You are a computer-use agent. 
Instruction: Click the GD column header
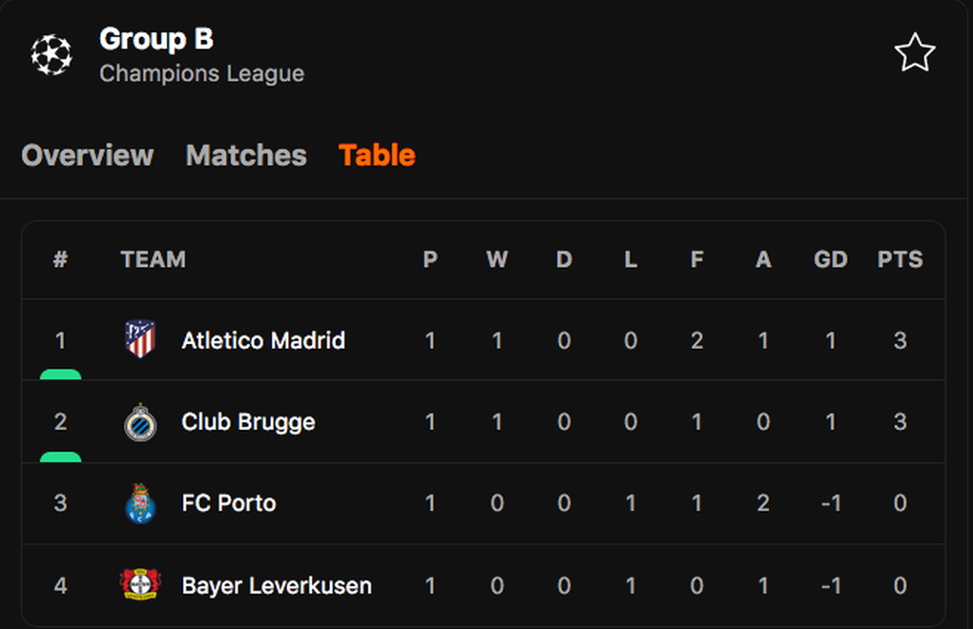[x=830, y=259]
